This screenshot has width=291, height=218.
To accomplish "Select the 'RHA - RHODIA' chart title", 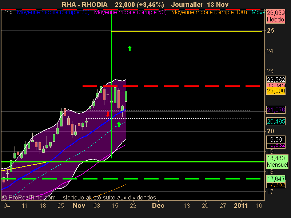I will [x=85, y=5].
